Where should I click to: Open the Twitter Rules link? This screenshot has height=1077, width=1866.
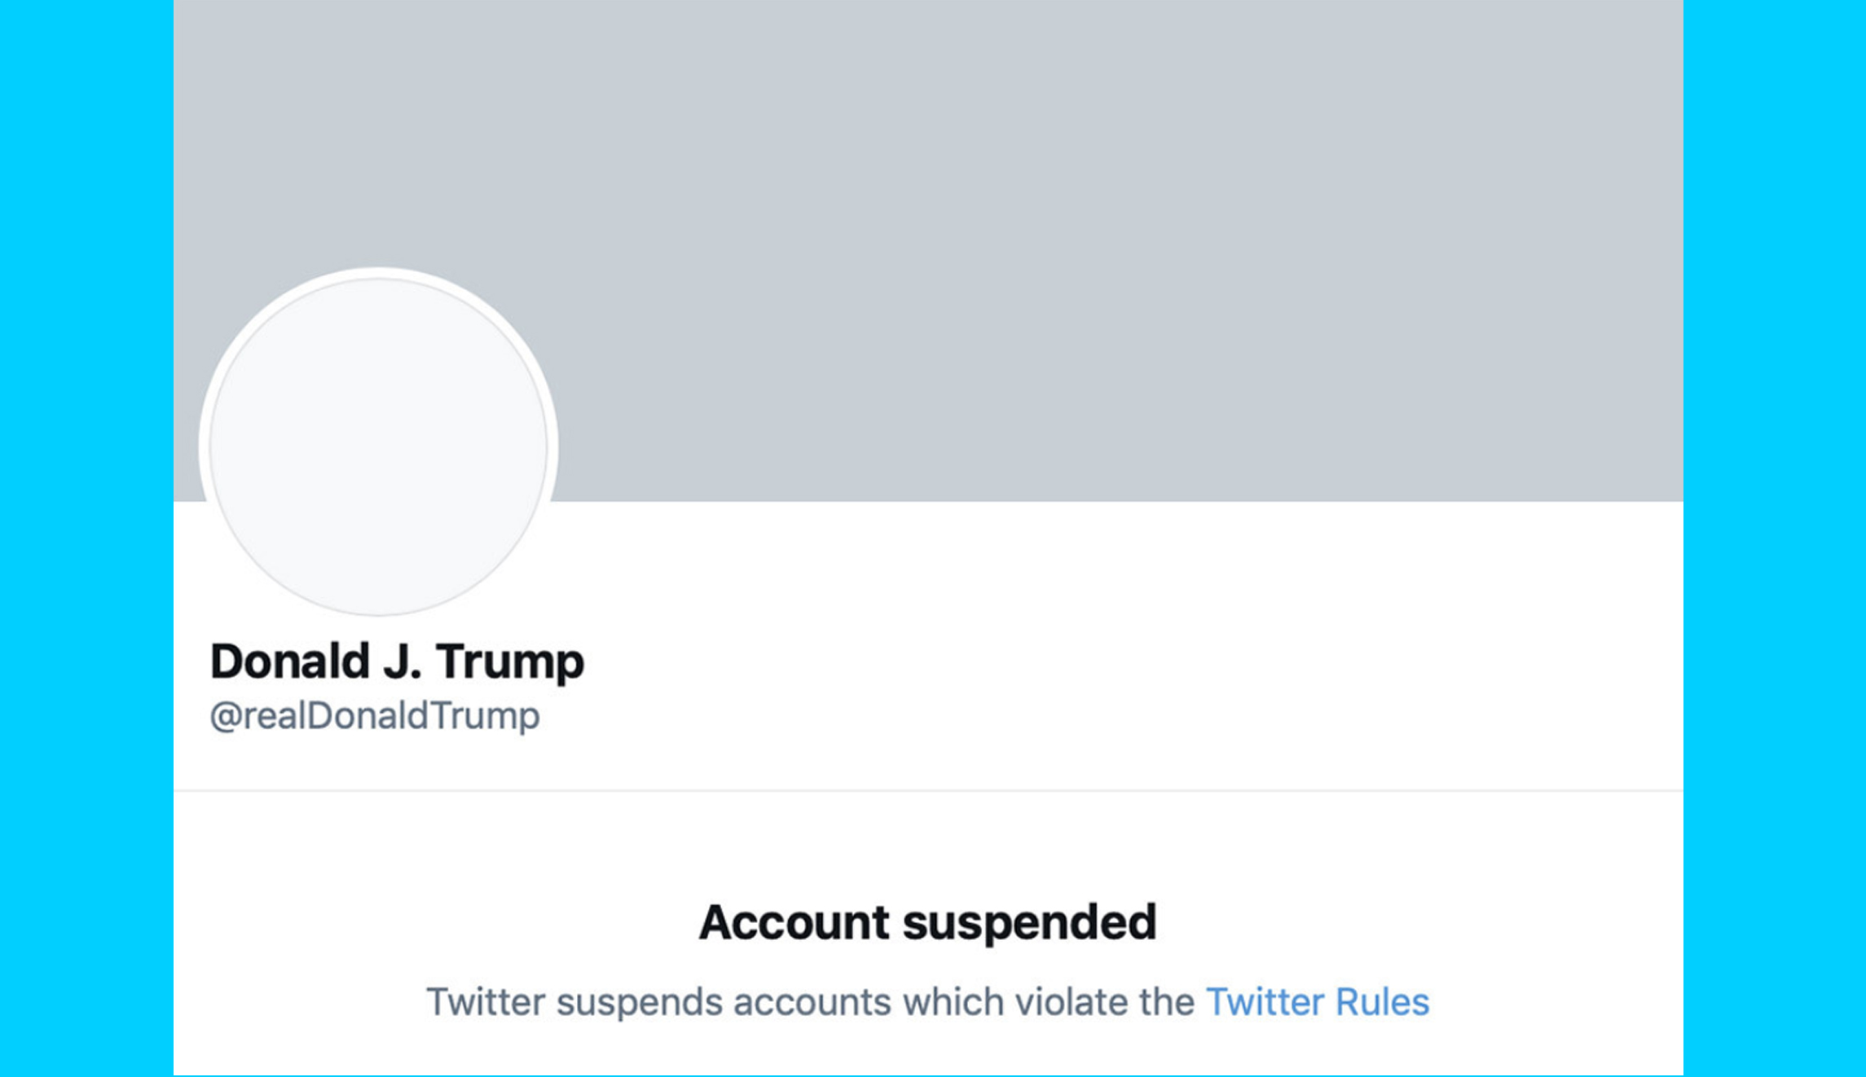1317,1002
